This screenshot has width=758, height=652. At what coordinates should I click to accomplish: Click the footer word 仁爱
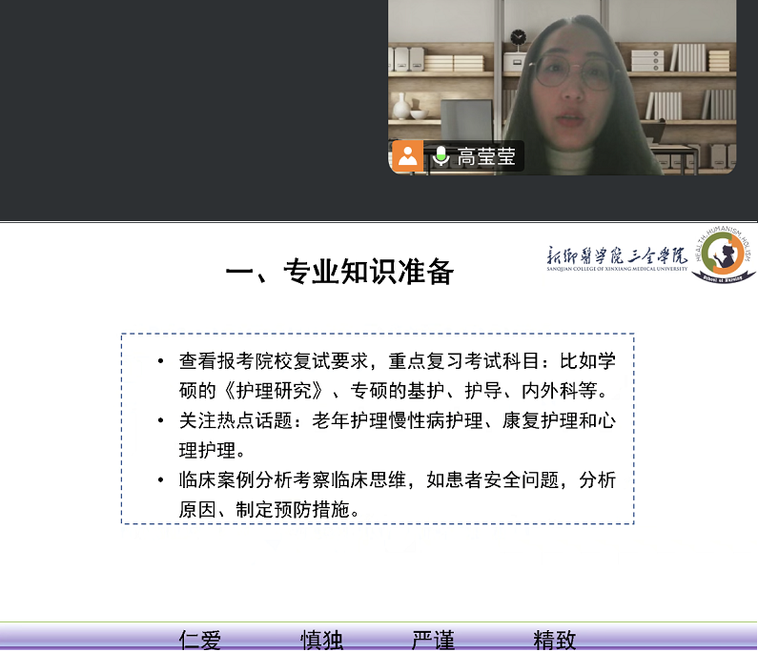200,641
